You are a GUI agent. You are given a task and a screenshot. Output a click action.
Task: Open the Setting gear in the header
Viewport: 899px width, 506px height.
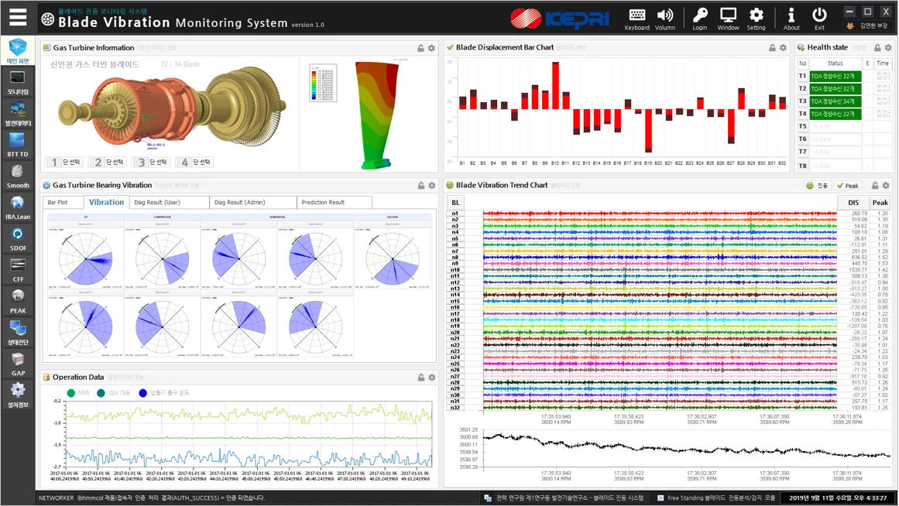tap(756, 19)
